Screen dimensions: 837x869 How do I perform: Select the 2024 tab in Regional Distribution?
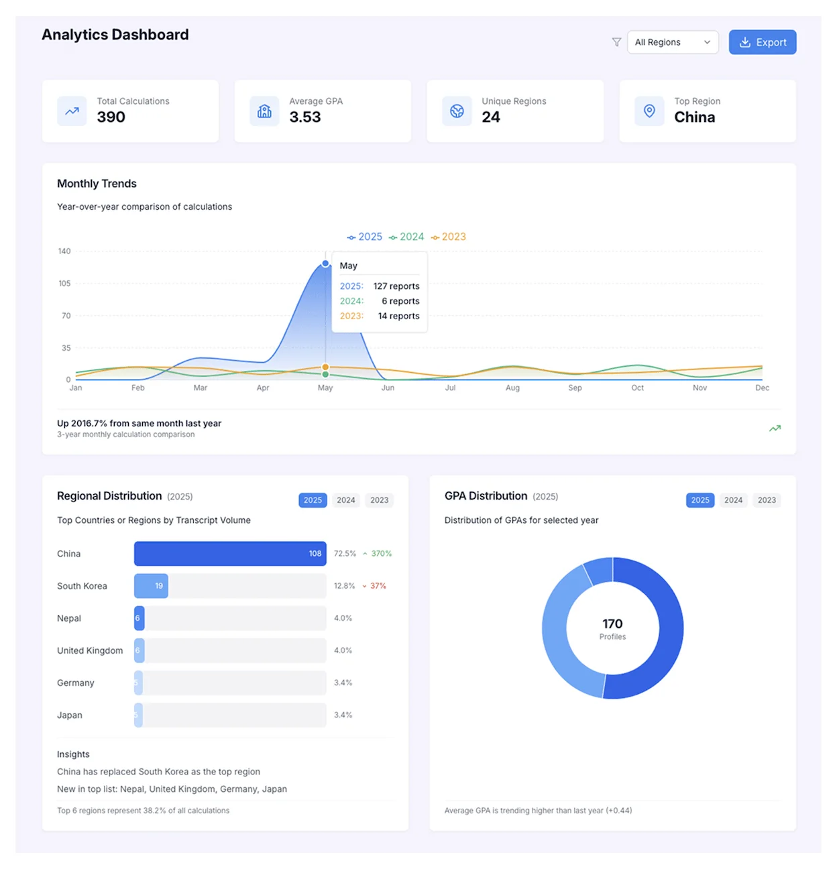pyautogui.click(x=346, y=500)
